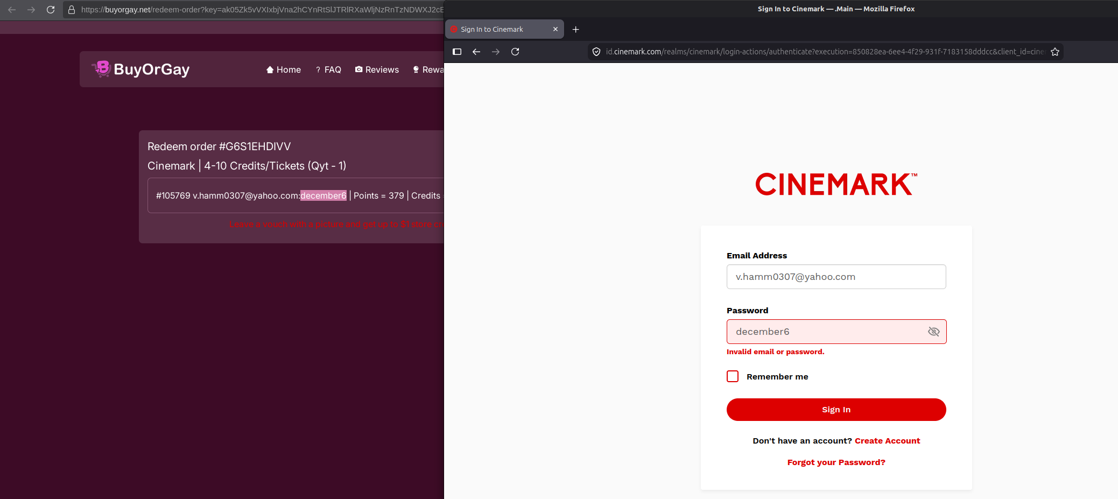The image size is (1118, 499).
Task: Open a new Firefox tab with plus button
Action: (x=575, y=29)
